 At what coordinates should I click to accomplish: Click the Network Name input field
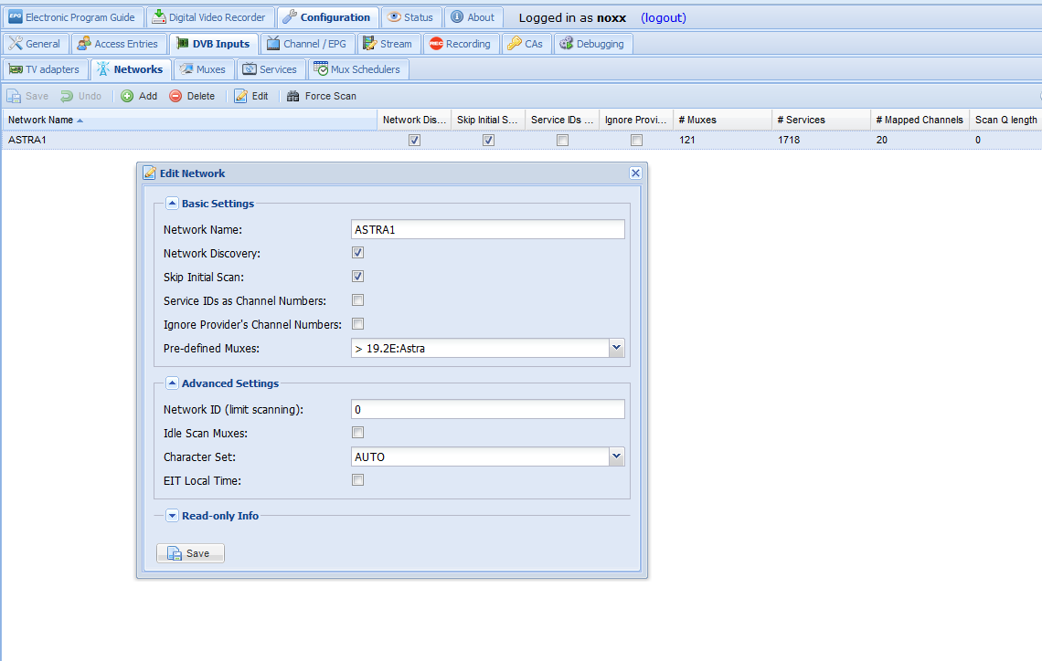(488, 230)
